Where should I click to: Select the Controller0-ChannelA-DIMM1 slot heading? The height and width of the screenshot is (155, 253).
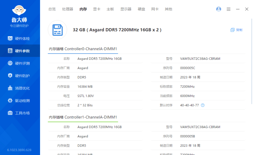pyautogui.click(x=83, y=49)
